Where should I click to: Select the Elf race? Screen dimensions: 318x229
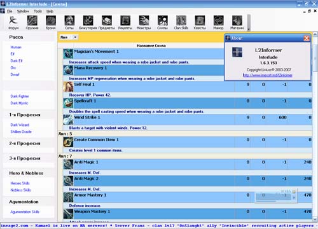pos(12,54)
